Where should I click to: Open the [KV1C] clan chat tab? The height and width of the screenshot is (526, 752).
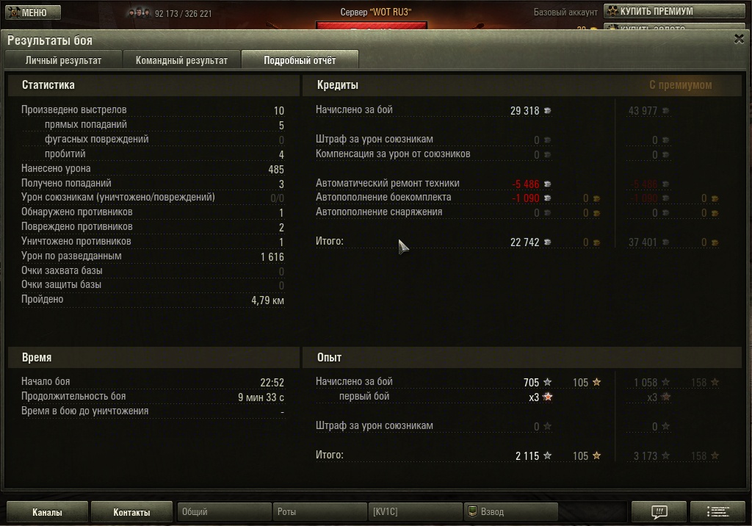(x=415, y=511)
